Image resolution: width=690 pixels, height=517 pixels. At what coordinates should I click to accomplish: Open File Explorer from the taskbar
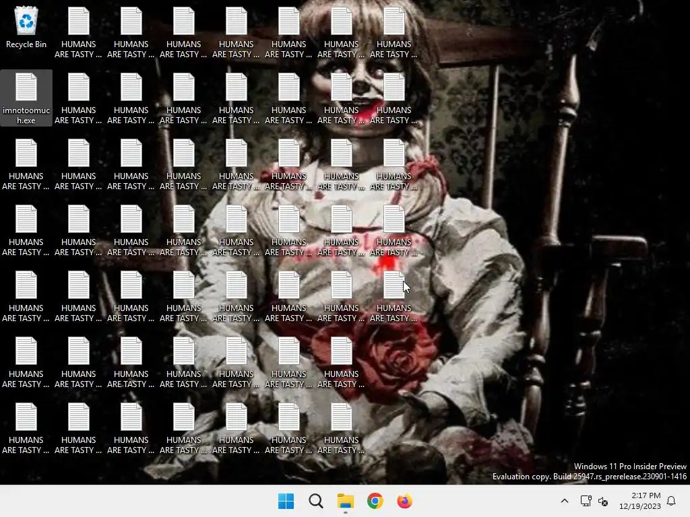click(346, 501)
